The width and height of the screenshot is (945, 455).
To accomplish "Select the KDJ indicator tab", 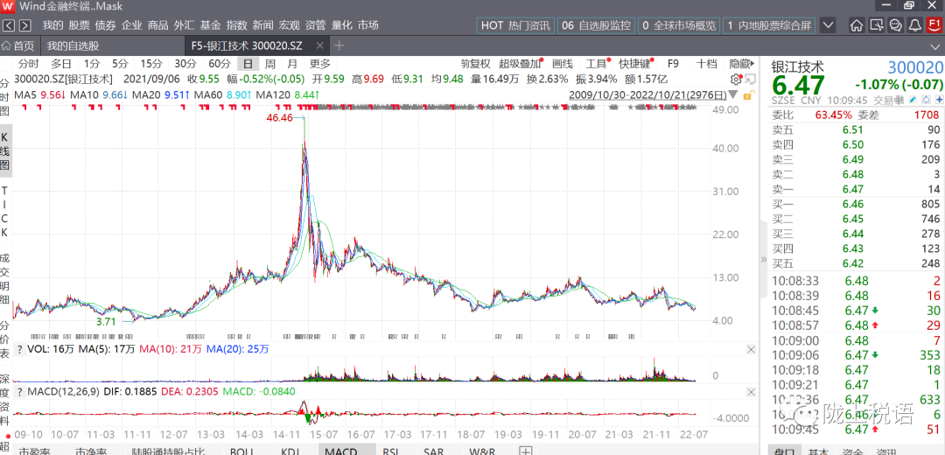I will [290, 451].
